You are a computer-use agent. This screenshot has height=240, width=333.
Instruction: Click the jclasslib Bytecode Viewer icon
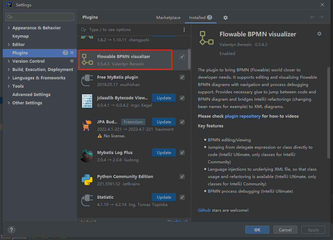click(87, 101)
